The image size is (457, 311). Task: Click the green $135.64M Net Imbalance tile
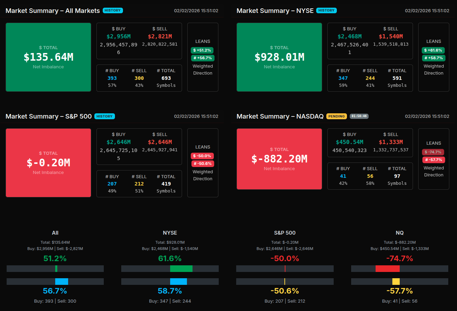(x=48, y=57)
